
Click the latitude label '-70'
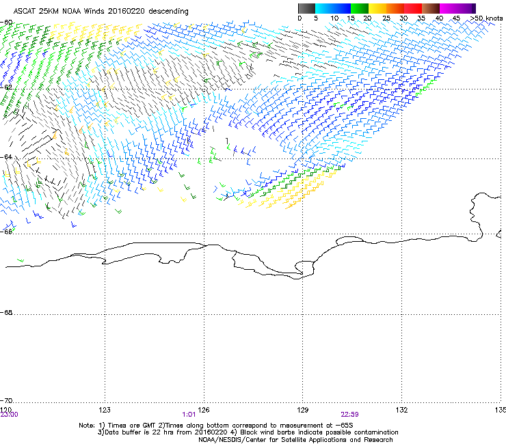coord(6,400)
